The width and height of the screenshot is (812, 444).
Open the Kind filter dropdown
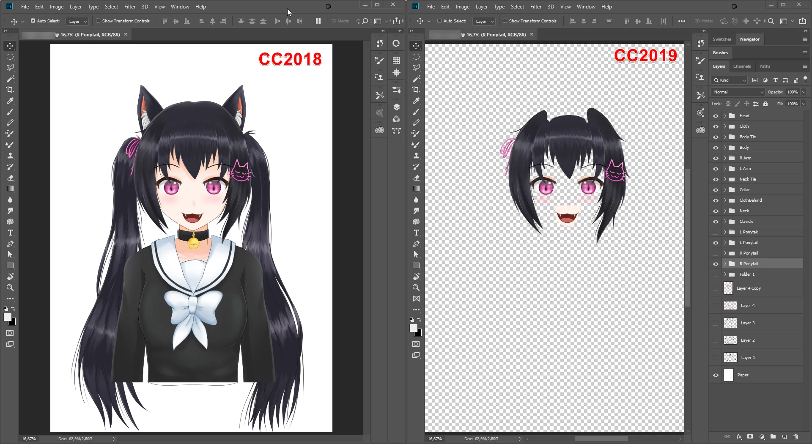(x=730, y=80)
